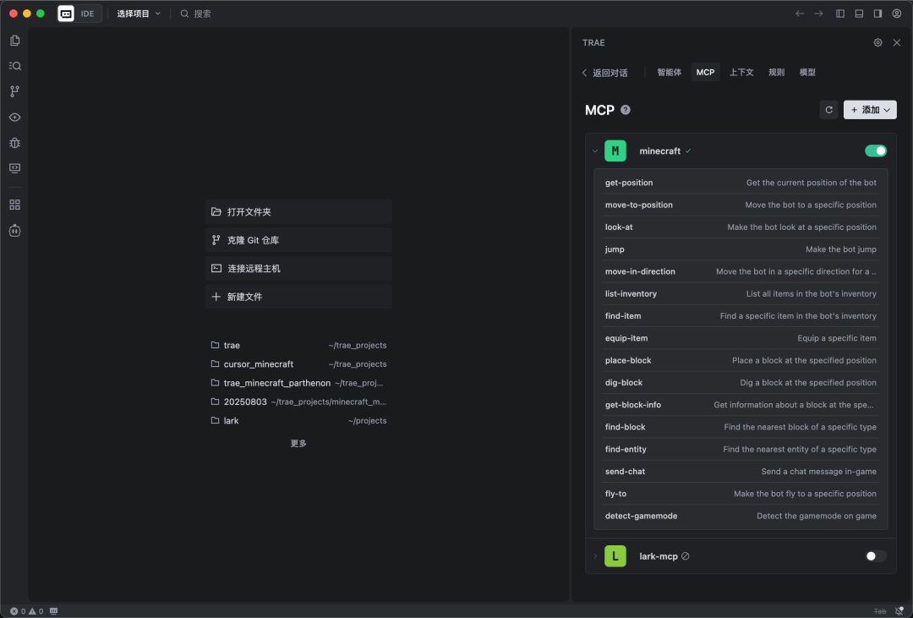Disable the minecraft MCP server toggle

pos(875,150)
